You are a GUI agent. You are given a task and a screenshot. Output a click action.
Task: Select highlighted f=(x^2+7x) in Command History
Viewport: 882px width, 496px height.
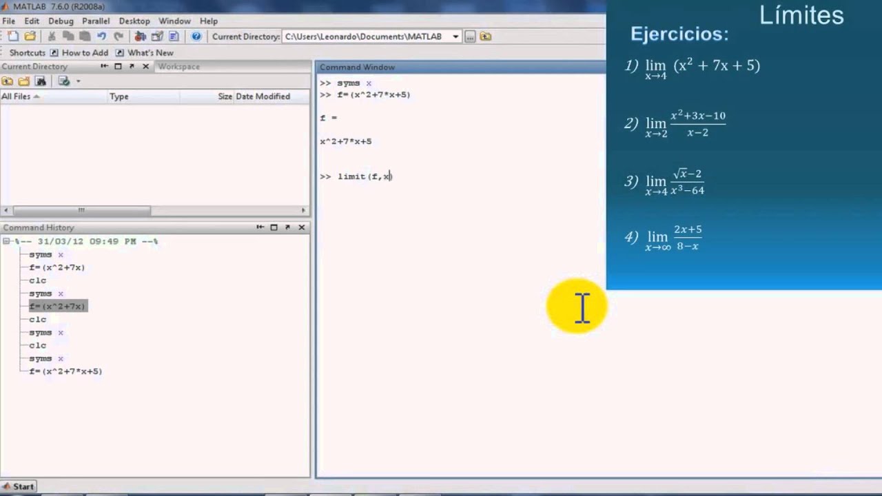click(x=57, y=307)
